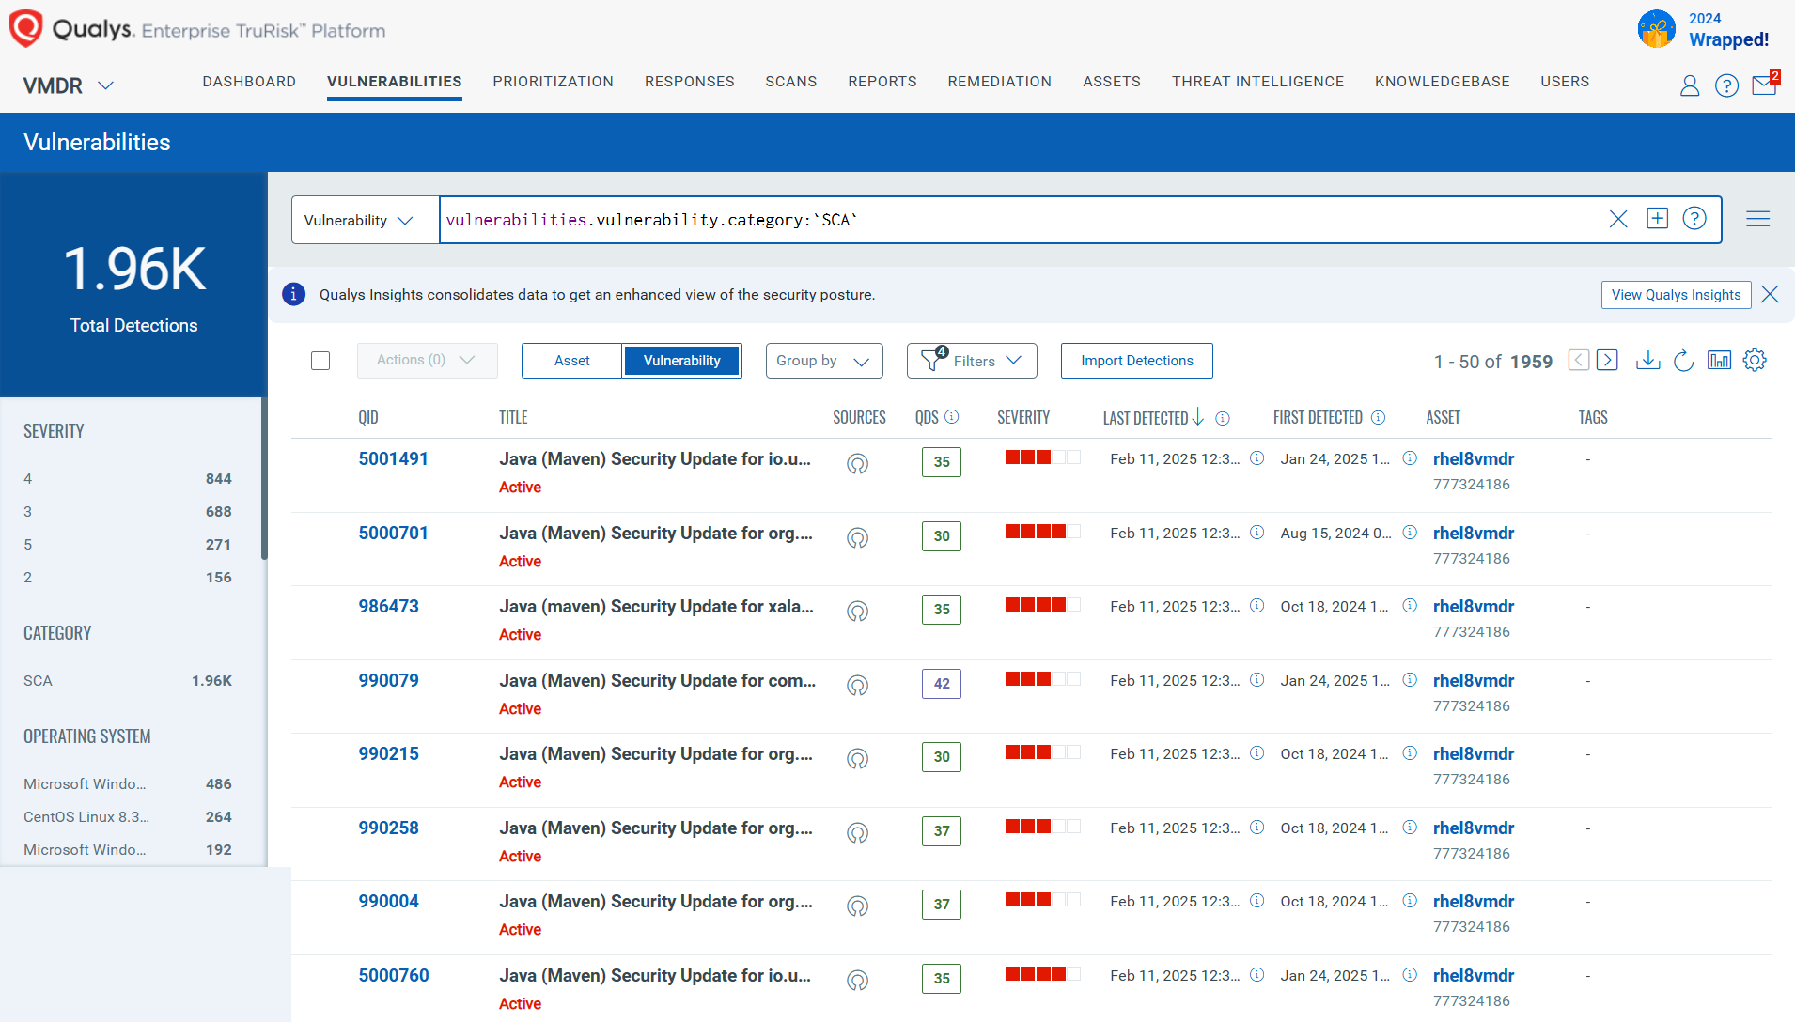This screenshot has width=1795, height=1022.
Task: Open the mail notifications icon
Action: coord(1764,85)
